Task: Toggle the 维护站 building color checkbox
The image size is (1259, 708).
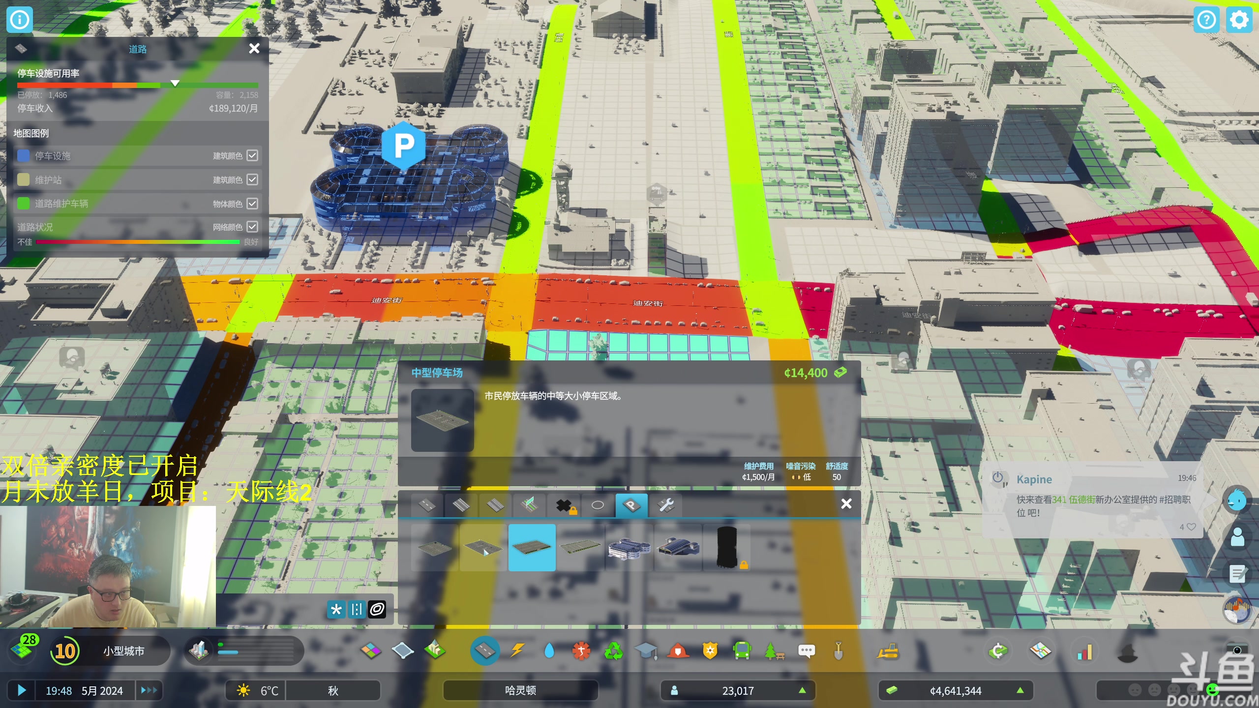Action: pyautogui.click(x=252, y=179)
